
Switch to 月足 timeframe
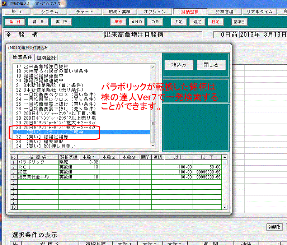pos(179,22)
